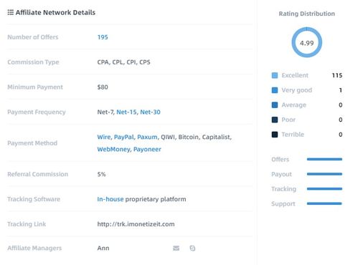The height and width of the screenshot is (265, 358).
Task: Follow the Paxum payment method link
Action: (x=147, y=137)
